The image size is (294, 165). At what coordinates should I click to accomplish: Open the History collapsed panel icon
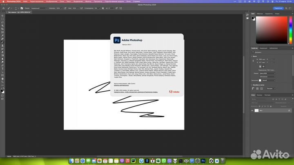[247, 15]
